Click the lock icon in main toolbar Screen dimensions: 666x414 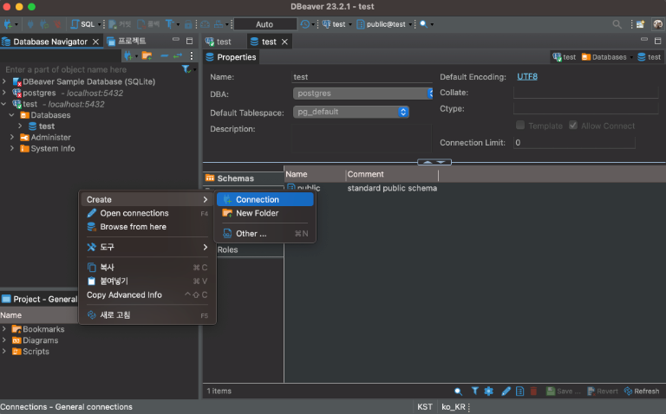tap(188, 24)
